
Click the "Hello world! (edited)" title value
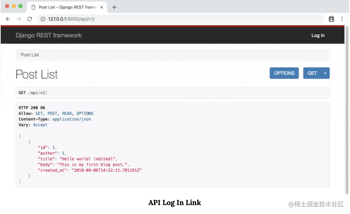(x=87, y=159)
